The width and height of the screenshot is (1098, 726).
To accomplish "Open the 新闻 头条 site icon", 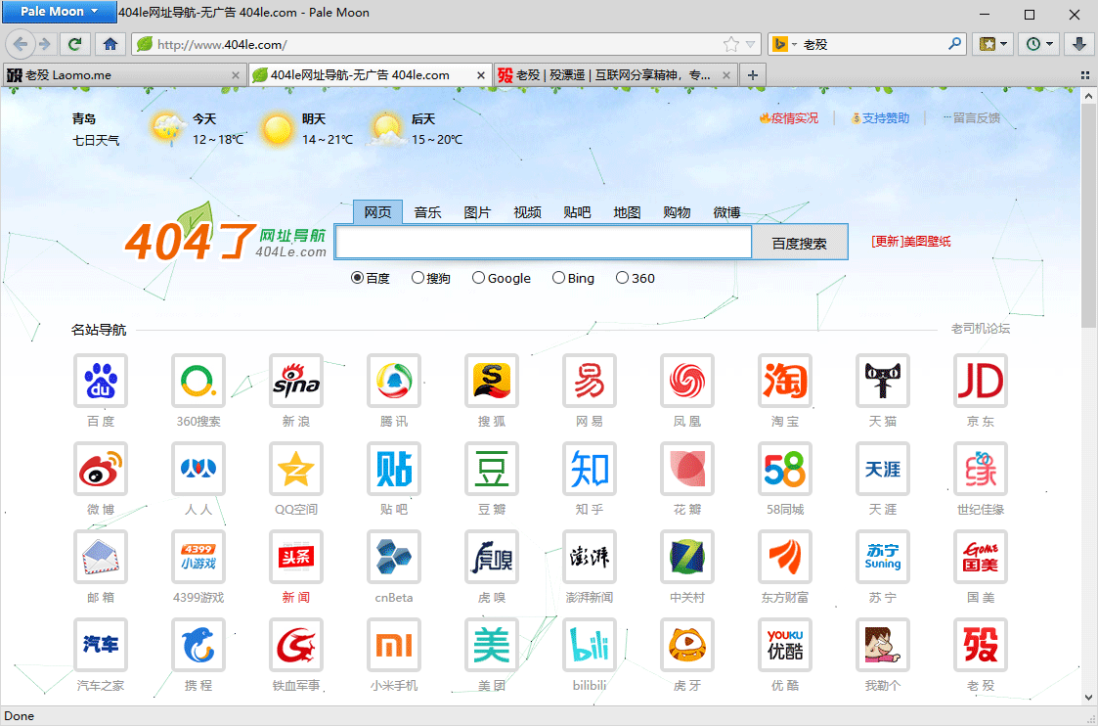I will [296, 557].
